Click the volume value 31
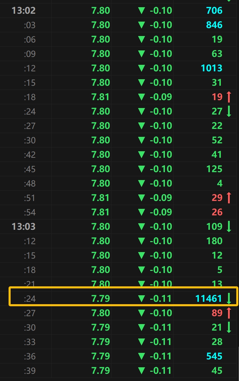 click(x=217, y=82)
